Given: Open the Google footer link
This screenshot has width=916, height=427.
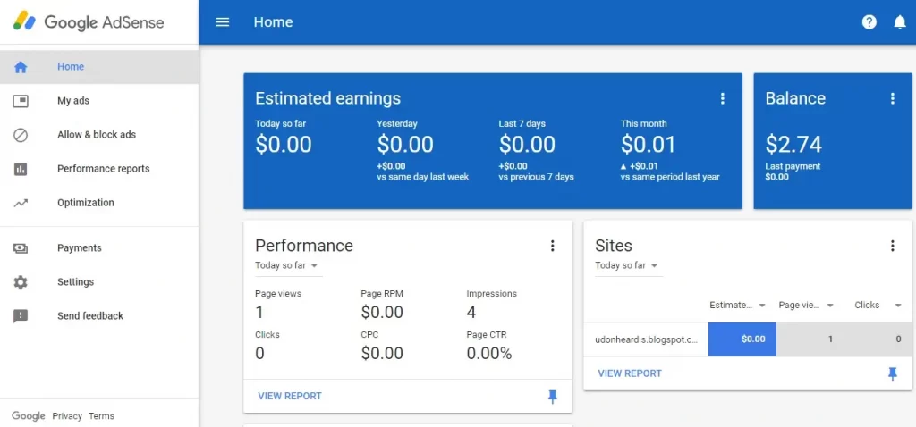Looking at the screenshot, I should coord(28,416).
